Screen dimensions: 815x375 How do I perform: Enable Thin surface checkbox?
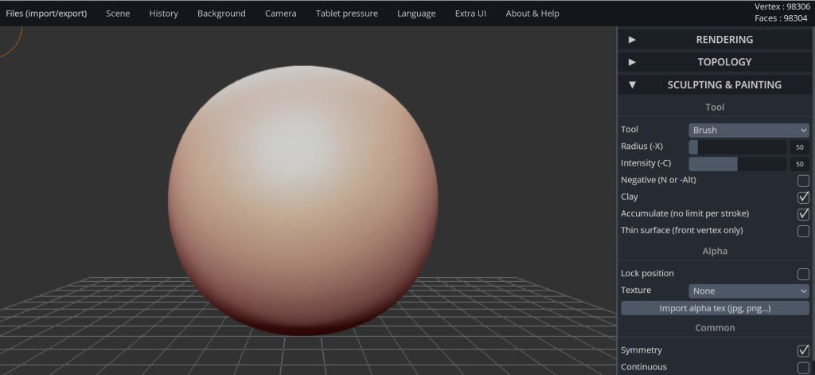[x=803, y=231]
